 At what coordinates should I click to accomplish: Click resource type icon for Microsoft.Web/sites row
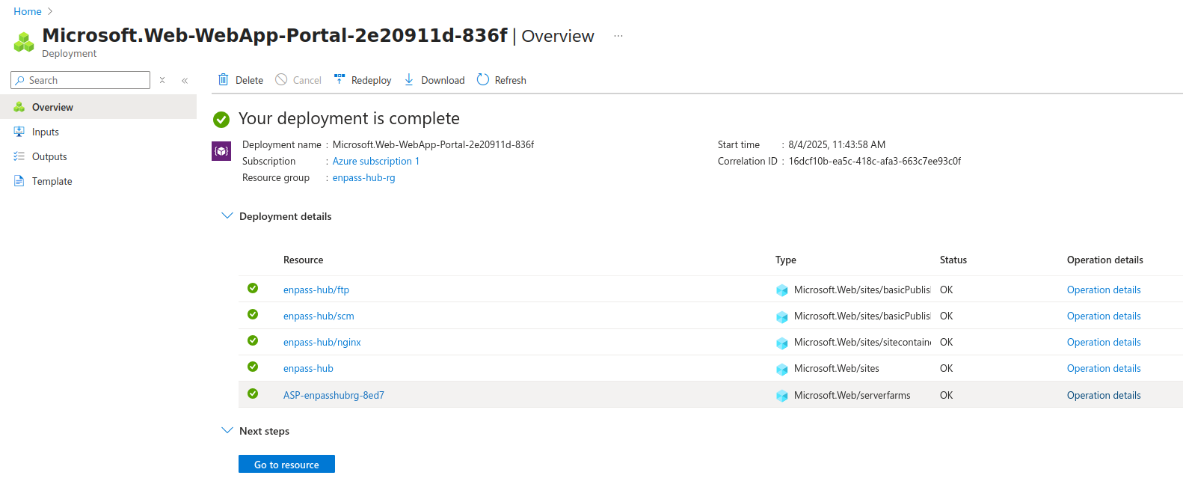782,369
